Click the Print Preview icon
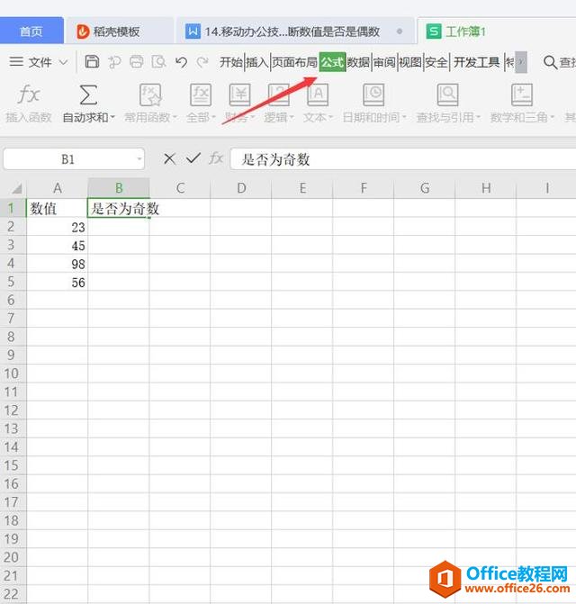Viewport: 576px width, 604px height. point(158,61)
